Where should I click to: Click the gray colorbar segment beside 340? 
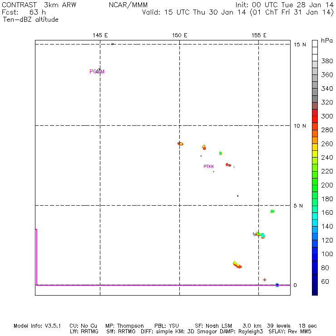tap(315, 92)
